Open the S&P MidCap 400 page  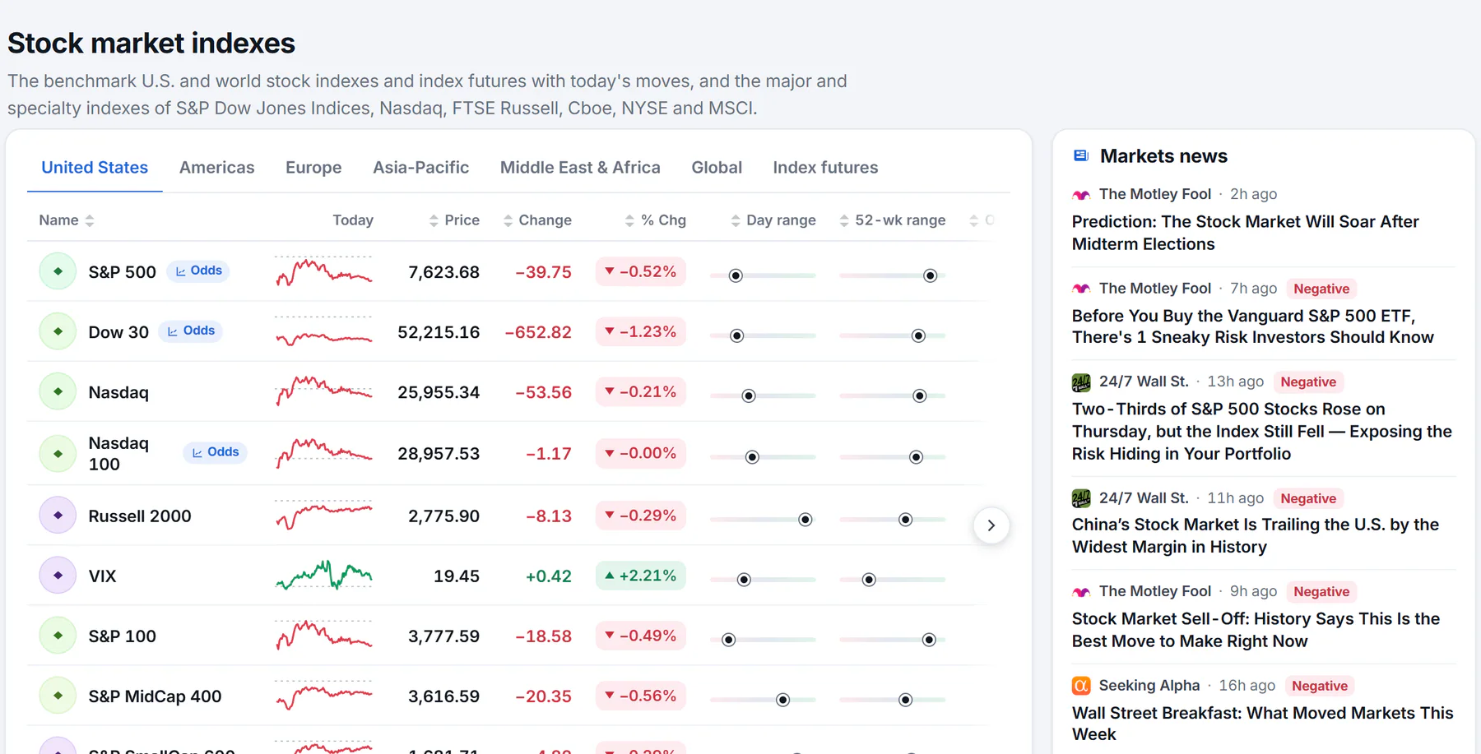click(x=155, y=696)
